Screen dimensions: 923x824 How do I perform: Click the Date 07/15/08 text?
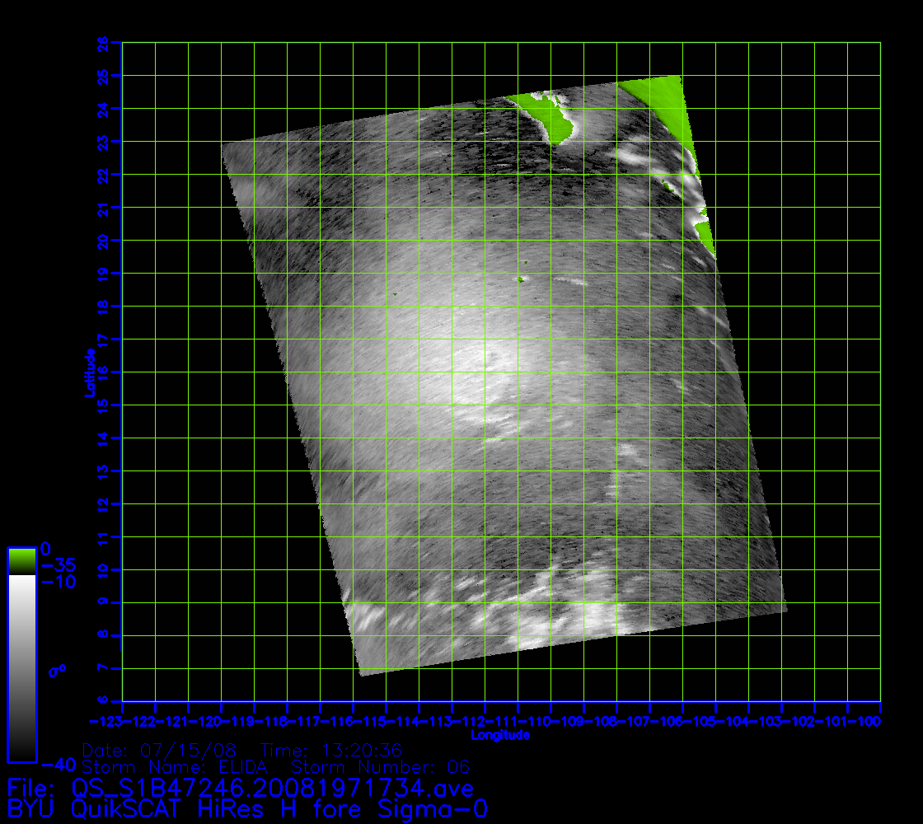[x=159, y=751]
